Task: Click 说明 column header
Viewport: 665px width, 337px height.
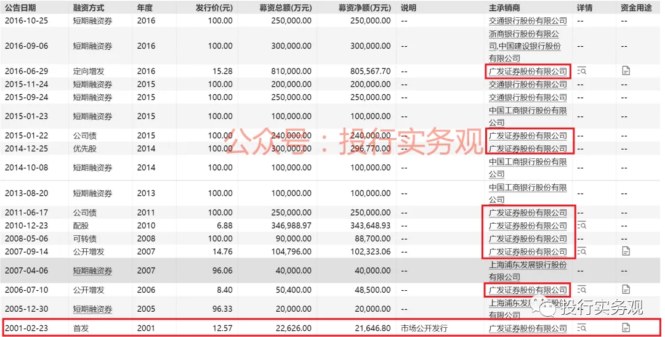Action: [x=408, y=7]
